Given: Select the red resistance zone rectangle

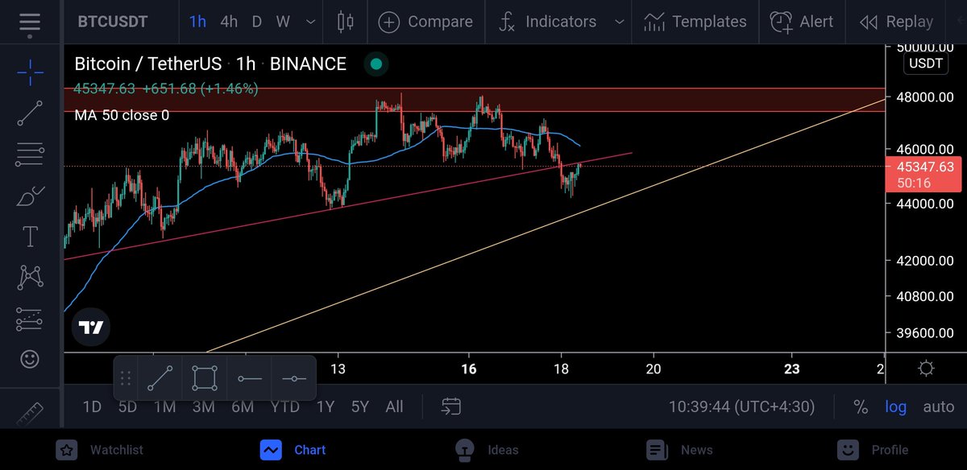Looking at the screenshot, I should click(474, 100).
